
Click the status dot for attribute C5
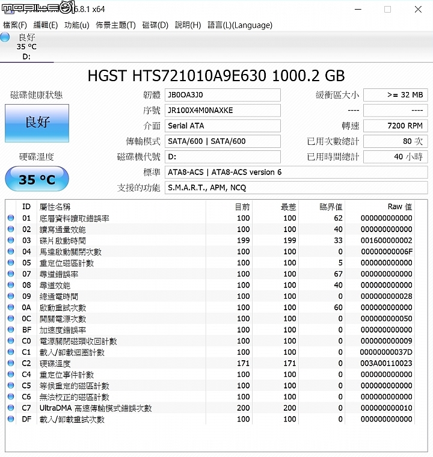11,385
